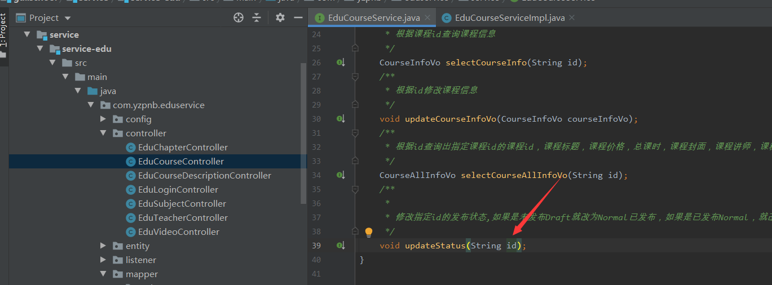
Task: Click selectCourseInfo method name
Action: click(486, 63)
